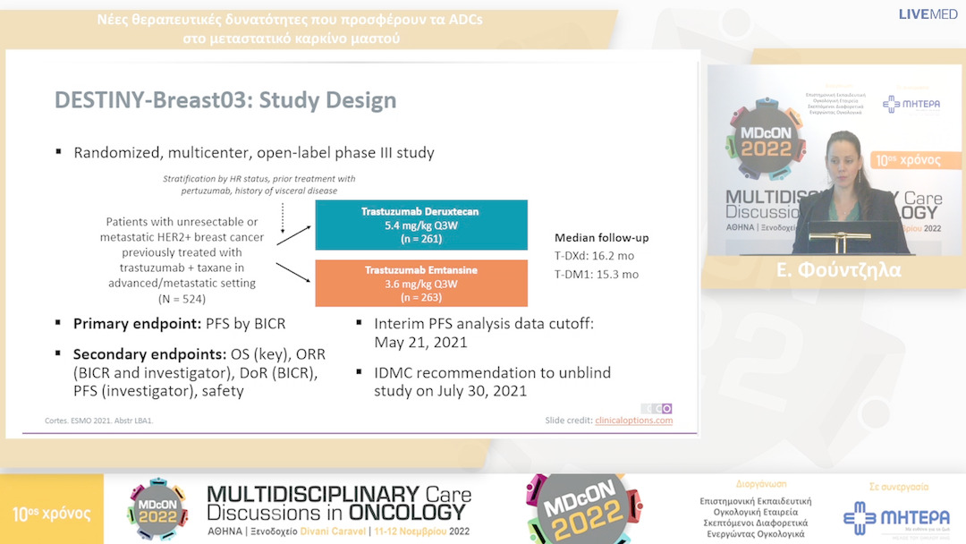
Task: Click the DESTINY-Breast03 Study Design title
Action: [225, 100]
